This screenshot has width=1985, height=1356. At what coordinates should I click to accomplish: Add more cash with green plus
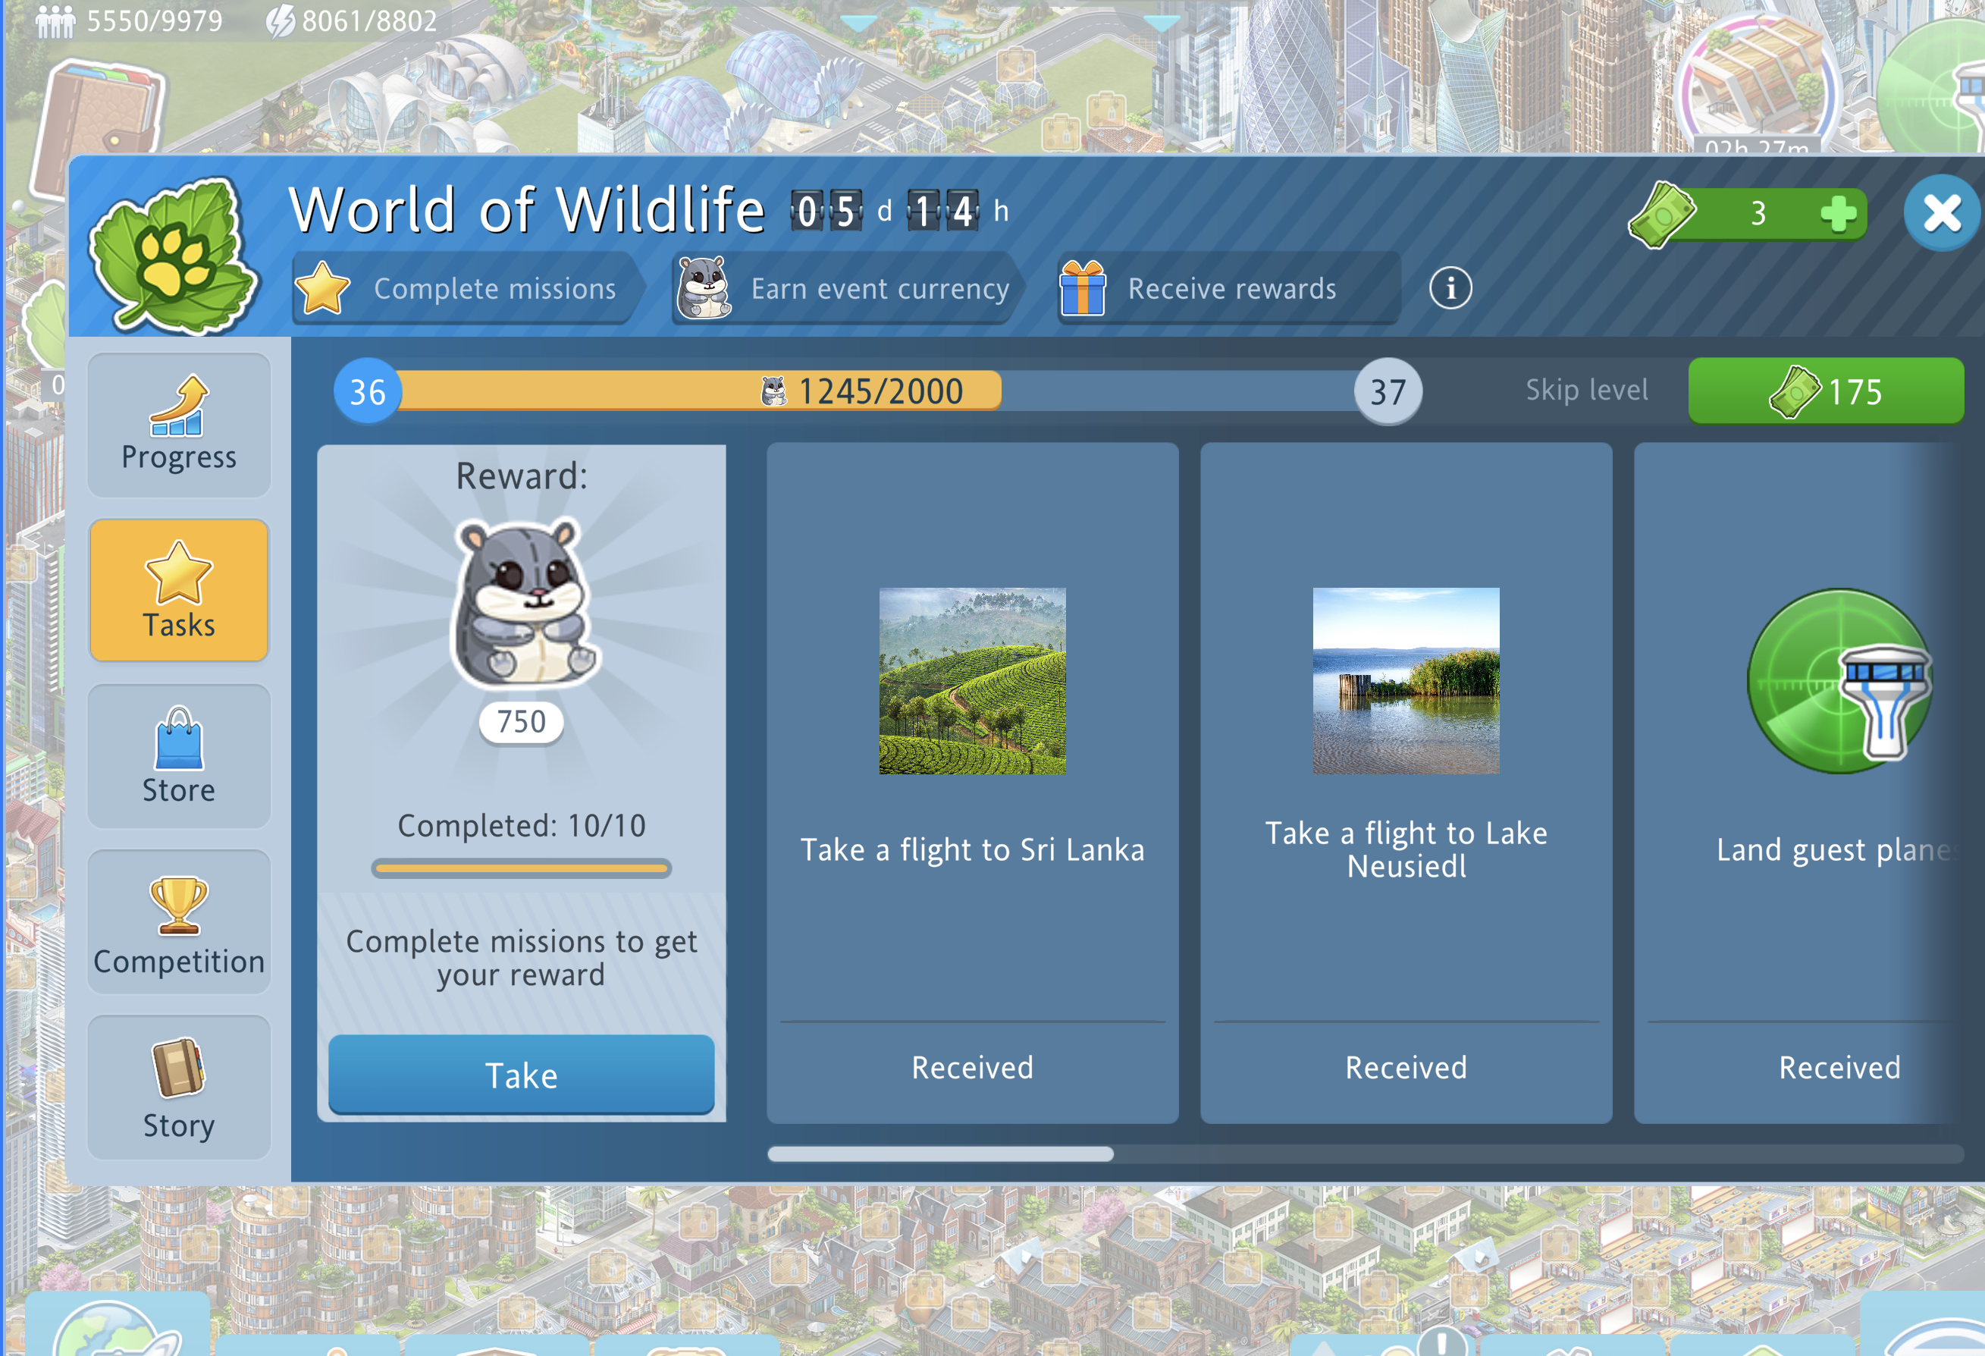click(x=1837, y=214)
